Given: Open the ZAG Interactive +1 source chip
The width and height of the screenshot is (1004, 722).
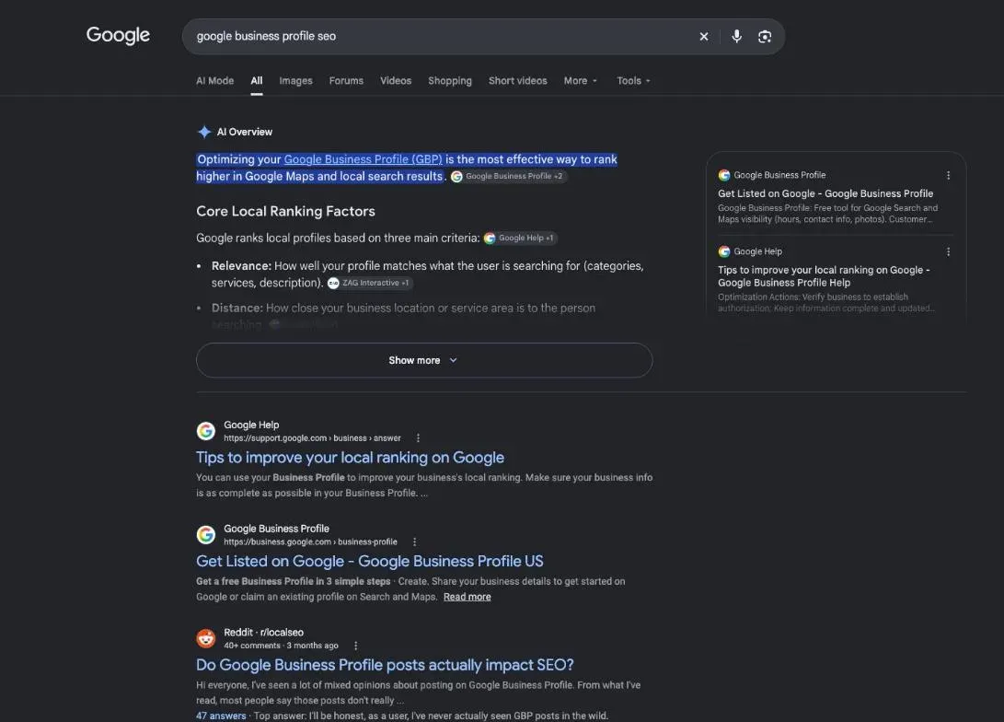Looking at the screenshot, I should [369, 283].
